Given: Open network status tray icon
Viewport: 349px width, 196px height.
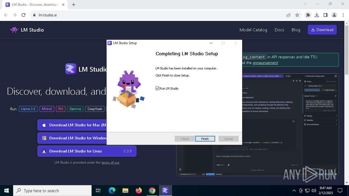Looking at the screenshot, I should pos(307,191).
